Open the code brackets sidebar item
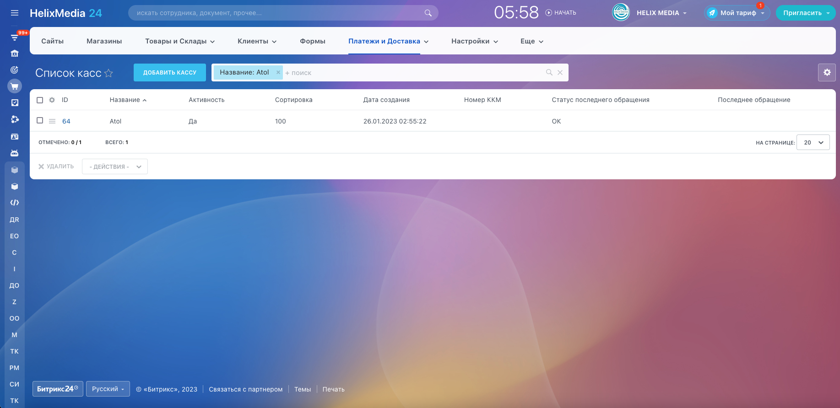The image size is (840, 408). [15, 203]
